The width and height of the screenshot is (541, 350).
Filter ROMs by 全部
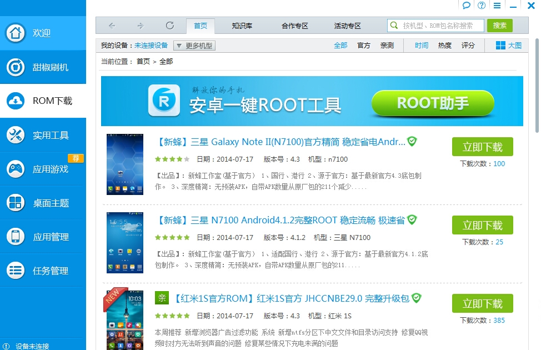[340, 45]
